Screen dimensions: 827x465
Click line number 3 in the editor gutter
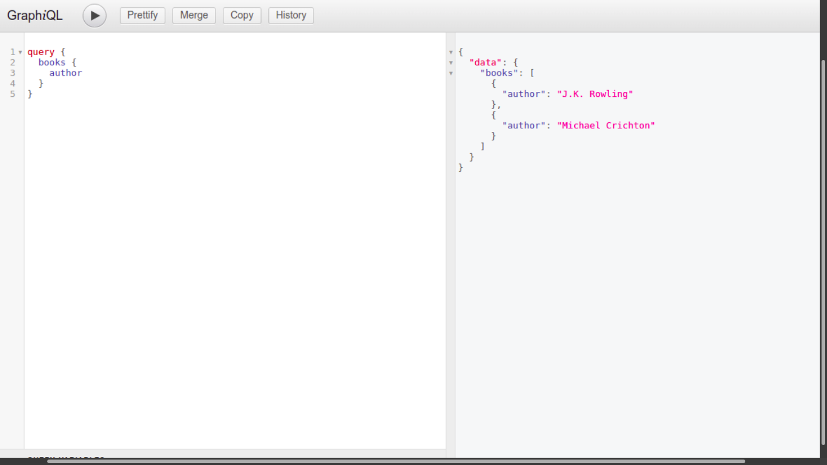coord(13,73)
